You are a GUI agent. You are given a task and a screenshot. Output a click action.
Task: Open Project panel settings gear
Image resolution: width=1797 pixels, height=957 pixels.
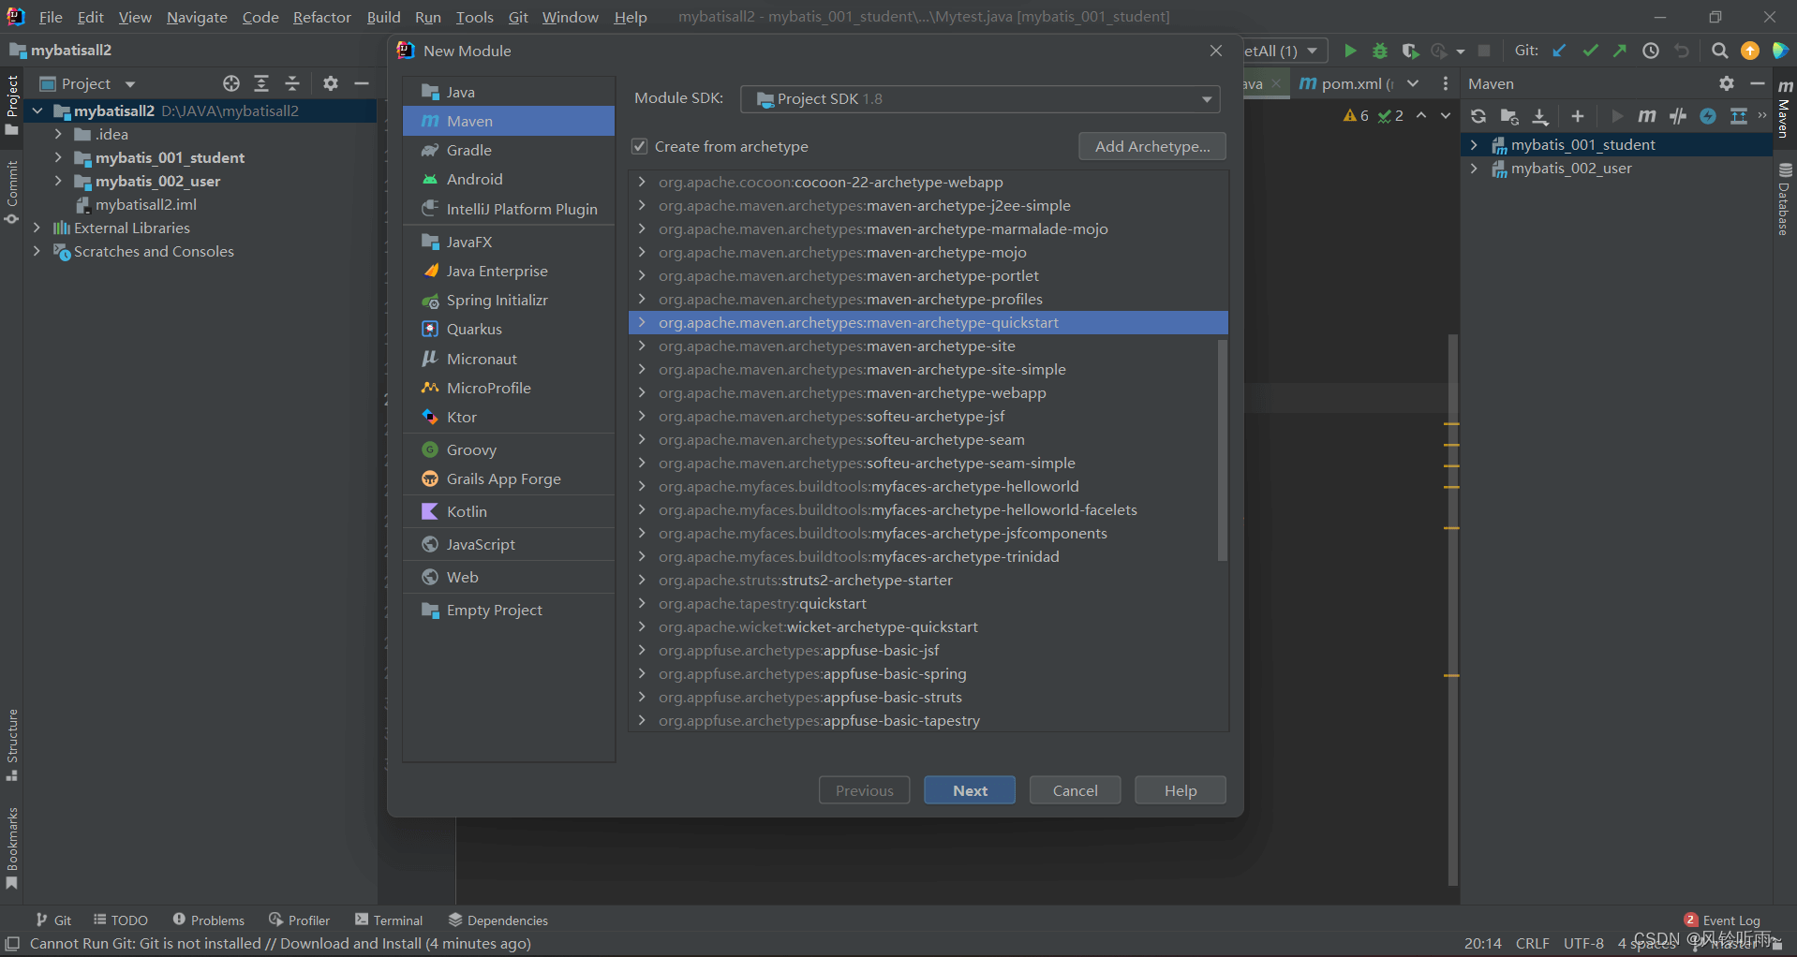tap(331, 83)
